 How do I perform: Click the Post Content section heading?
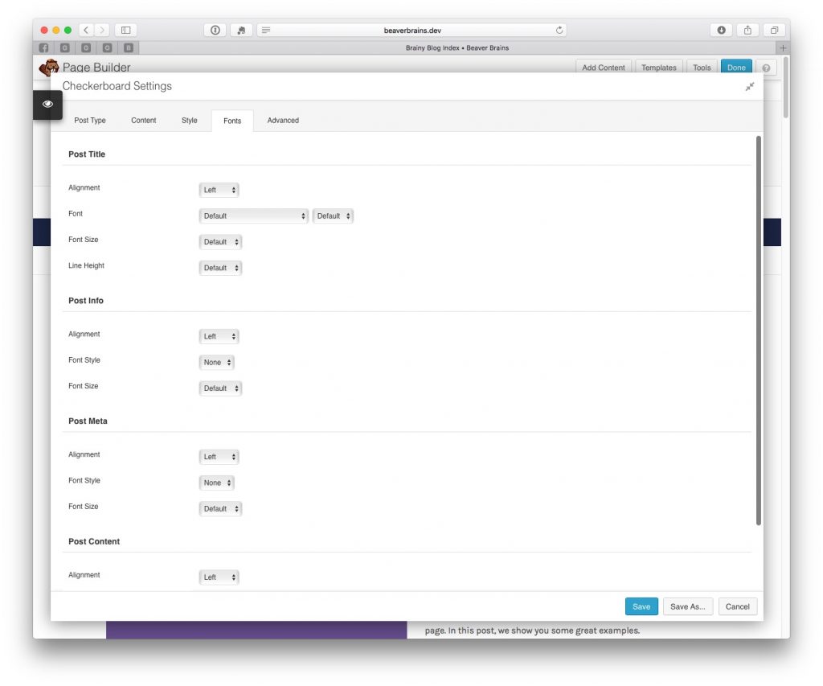[94, 541]
